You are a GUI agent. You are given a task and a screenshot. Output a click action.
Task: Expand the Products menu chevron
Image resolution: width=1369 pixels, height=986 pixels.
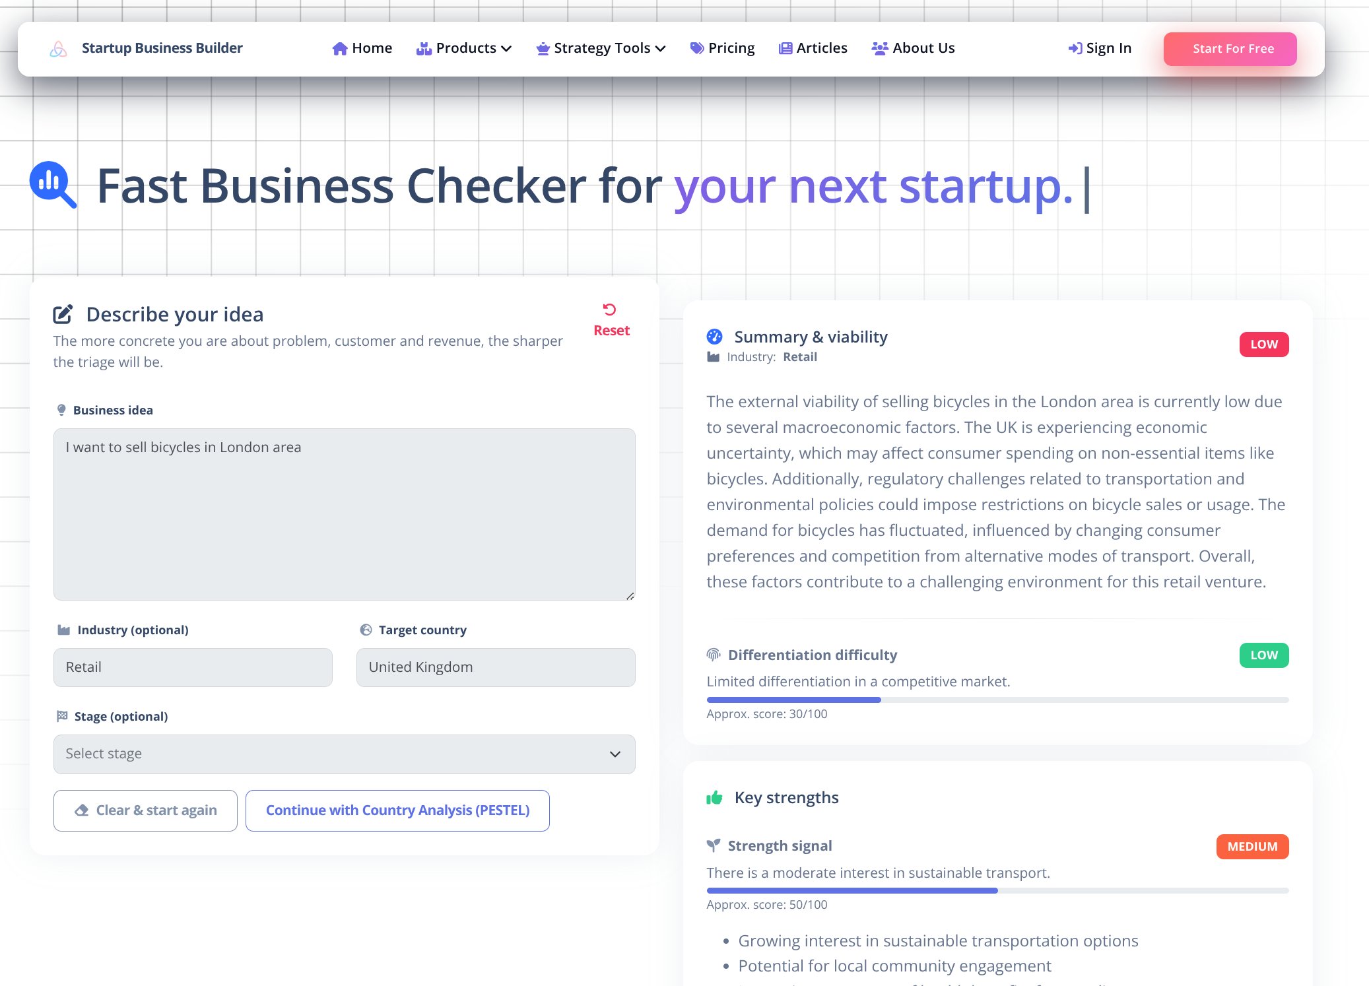pyautogui.click(x=507, y=48)
